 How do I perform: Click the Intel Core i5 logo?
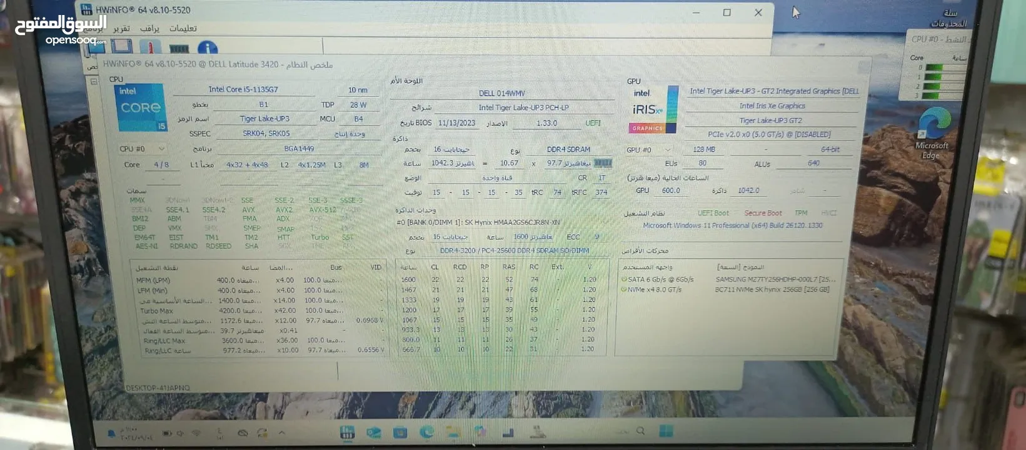point(141,107)
